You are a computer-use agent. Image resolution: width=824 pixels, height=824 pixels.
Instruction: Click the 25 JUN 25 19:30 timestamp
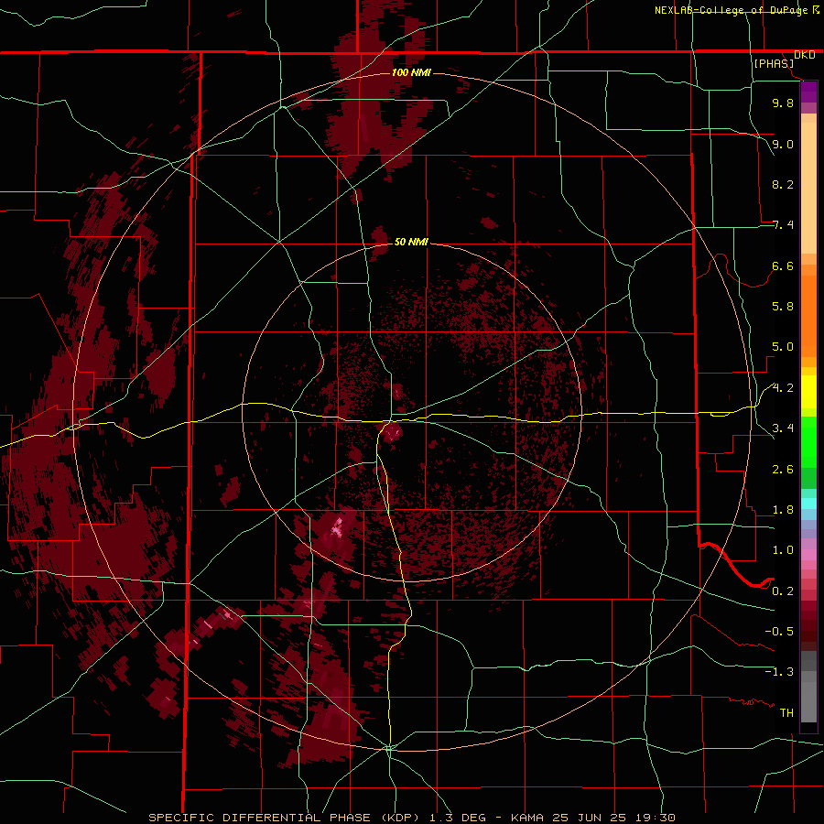(613, 818)
